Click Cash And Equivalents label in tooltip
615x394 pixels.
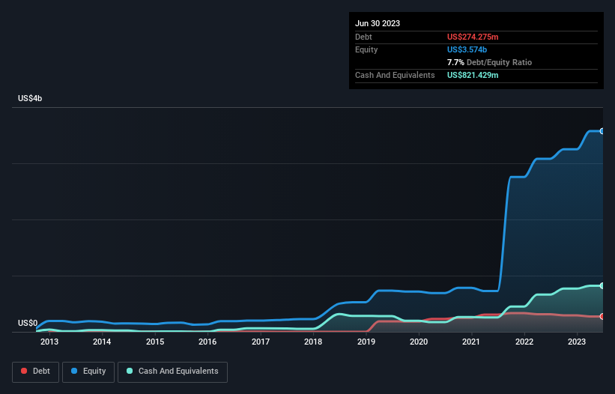coord(395,75)
